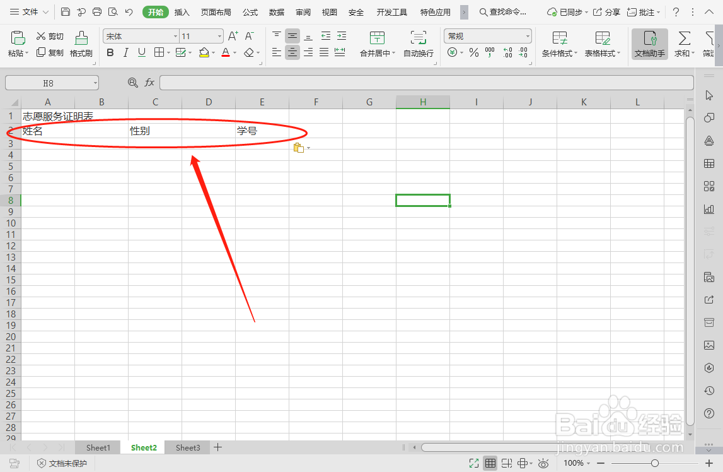723x472 pixels.
Task: Open the cell borders dropdown arrow
Action: [x=168, y=53]
